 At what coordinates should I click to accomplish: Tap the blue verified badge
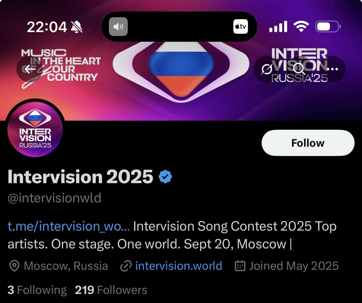pos(165,177)
